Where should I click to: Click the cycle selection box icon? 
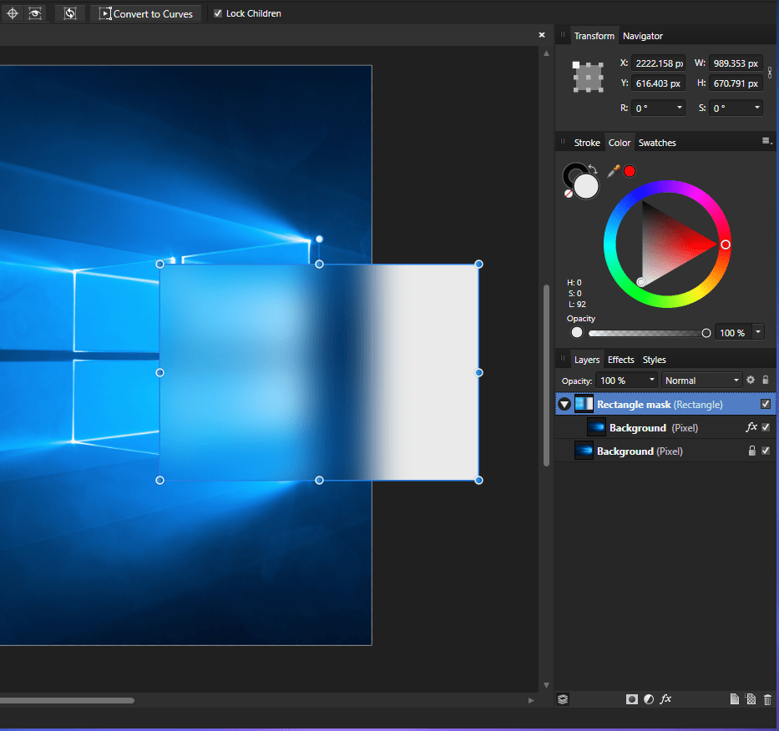click(x=70, y=13)
